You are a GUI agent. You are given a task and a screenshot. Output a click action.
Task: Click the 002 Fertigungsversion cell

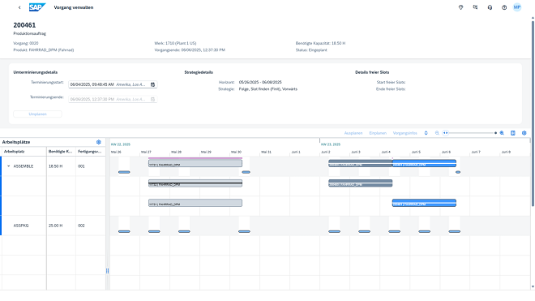[x=91, y=226]
